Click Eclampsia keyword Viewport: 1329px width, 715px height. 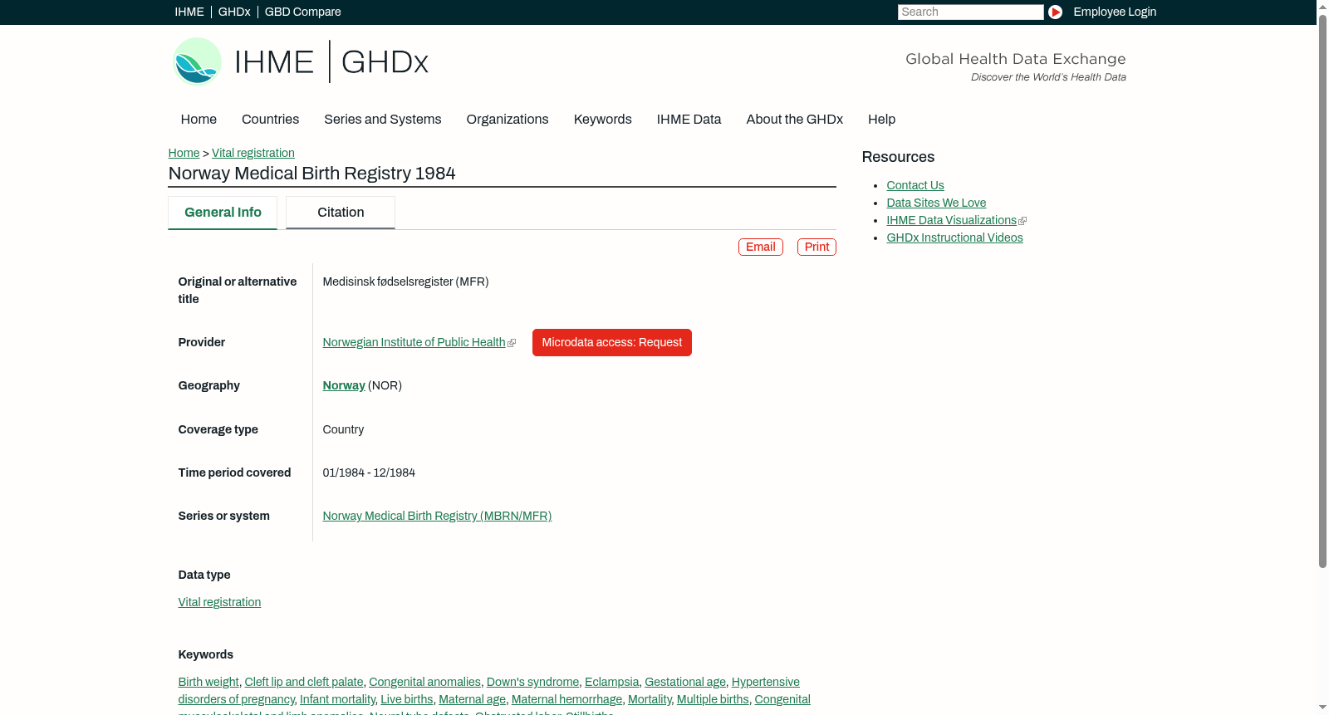click(612, 683)
